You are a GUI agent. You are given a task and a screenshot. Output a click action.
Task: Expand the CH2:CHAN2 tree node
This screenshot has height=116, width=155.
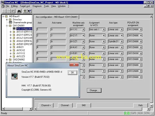pyautogui.click(x=7, y=60)
